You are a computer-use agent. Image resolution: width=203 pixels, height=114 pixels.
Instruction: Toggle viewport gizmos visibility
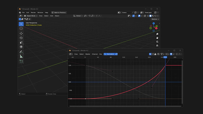click(134, 16)
